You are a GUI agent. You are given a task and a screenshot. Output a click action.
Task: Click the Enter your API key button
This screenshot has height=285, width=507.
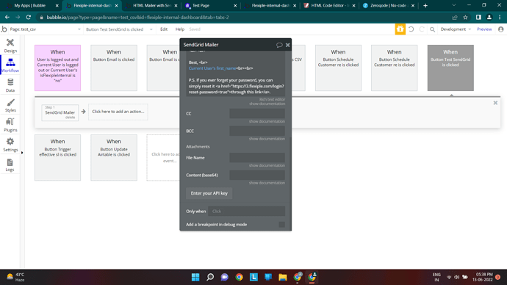[209, 193]
